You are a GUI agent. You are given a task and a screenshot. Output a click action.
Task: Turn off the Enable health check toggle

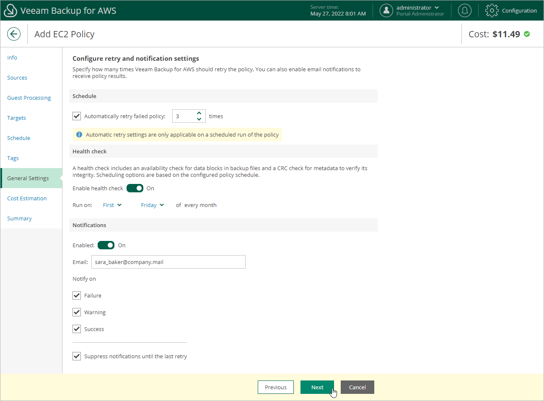[135, 188]
